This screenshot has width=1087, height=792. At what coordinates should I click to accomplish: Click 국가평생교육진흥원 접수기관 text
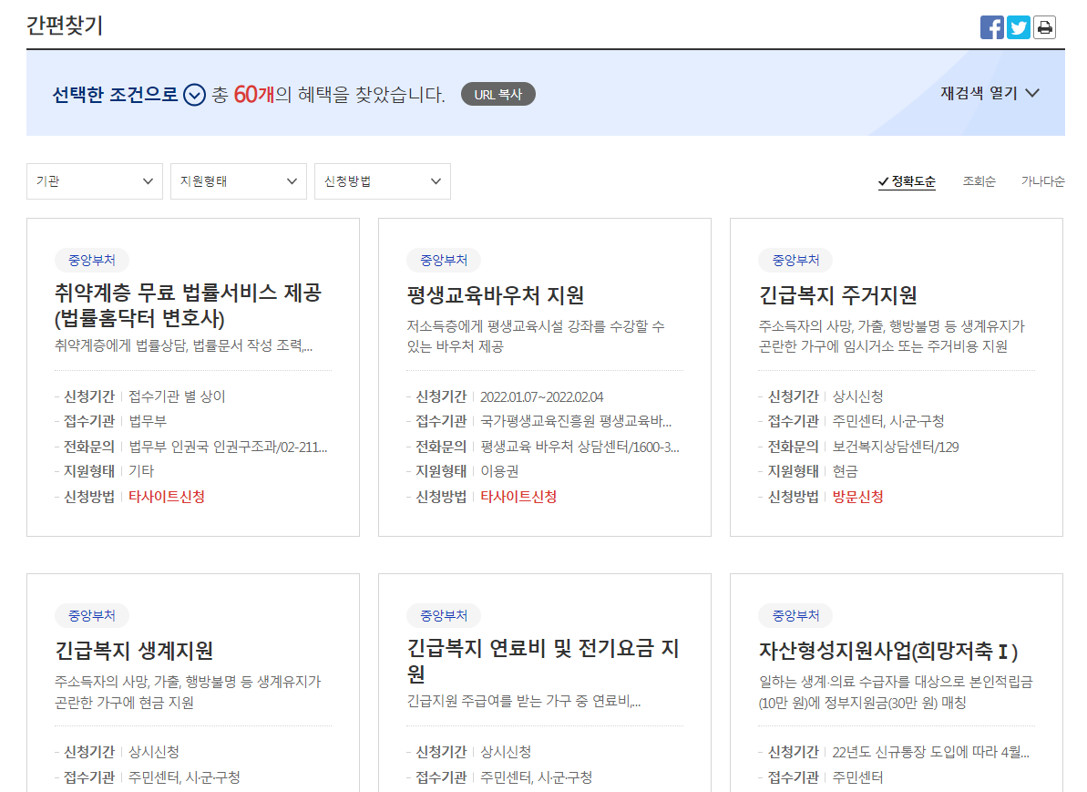(575, 422)
